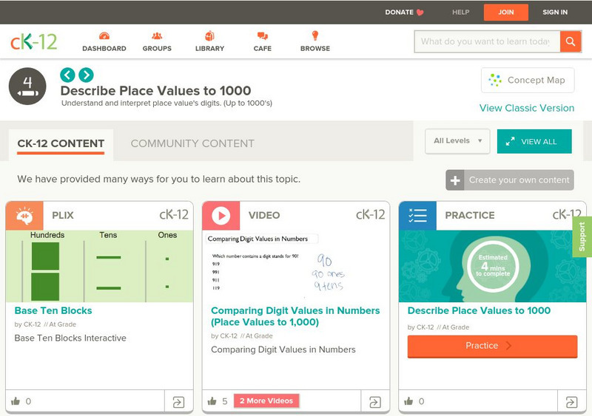The width and height of the screenshot is (592, 416).
Task: Click the 2 More Videos badge
Action: [x=266, y=401]
